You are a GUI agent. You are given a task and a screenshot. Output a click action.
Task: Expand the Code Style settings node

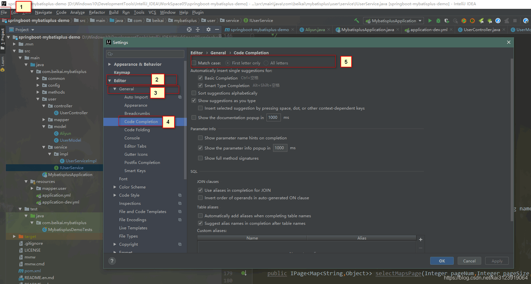[115, 195]
